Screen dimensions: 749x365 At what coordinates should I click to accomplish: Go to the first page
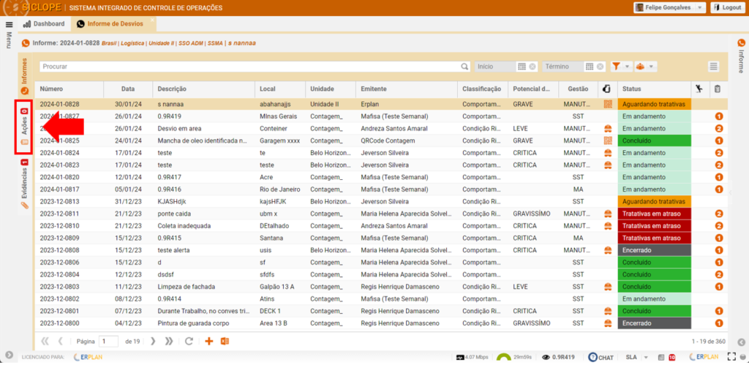click(45, 341)
